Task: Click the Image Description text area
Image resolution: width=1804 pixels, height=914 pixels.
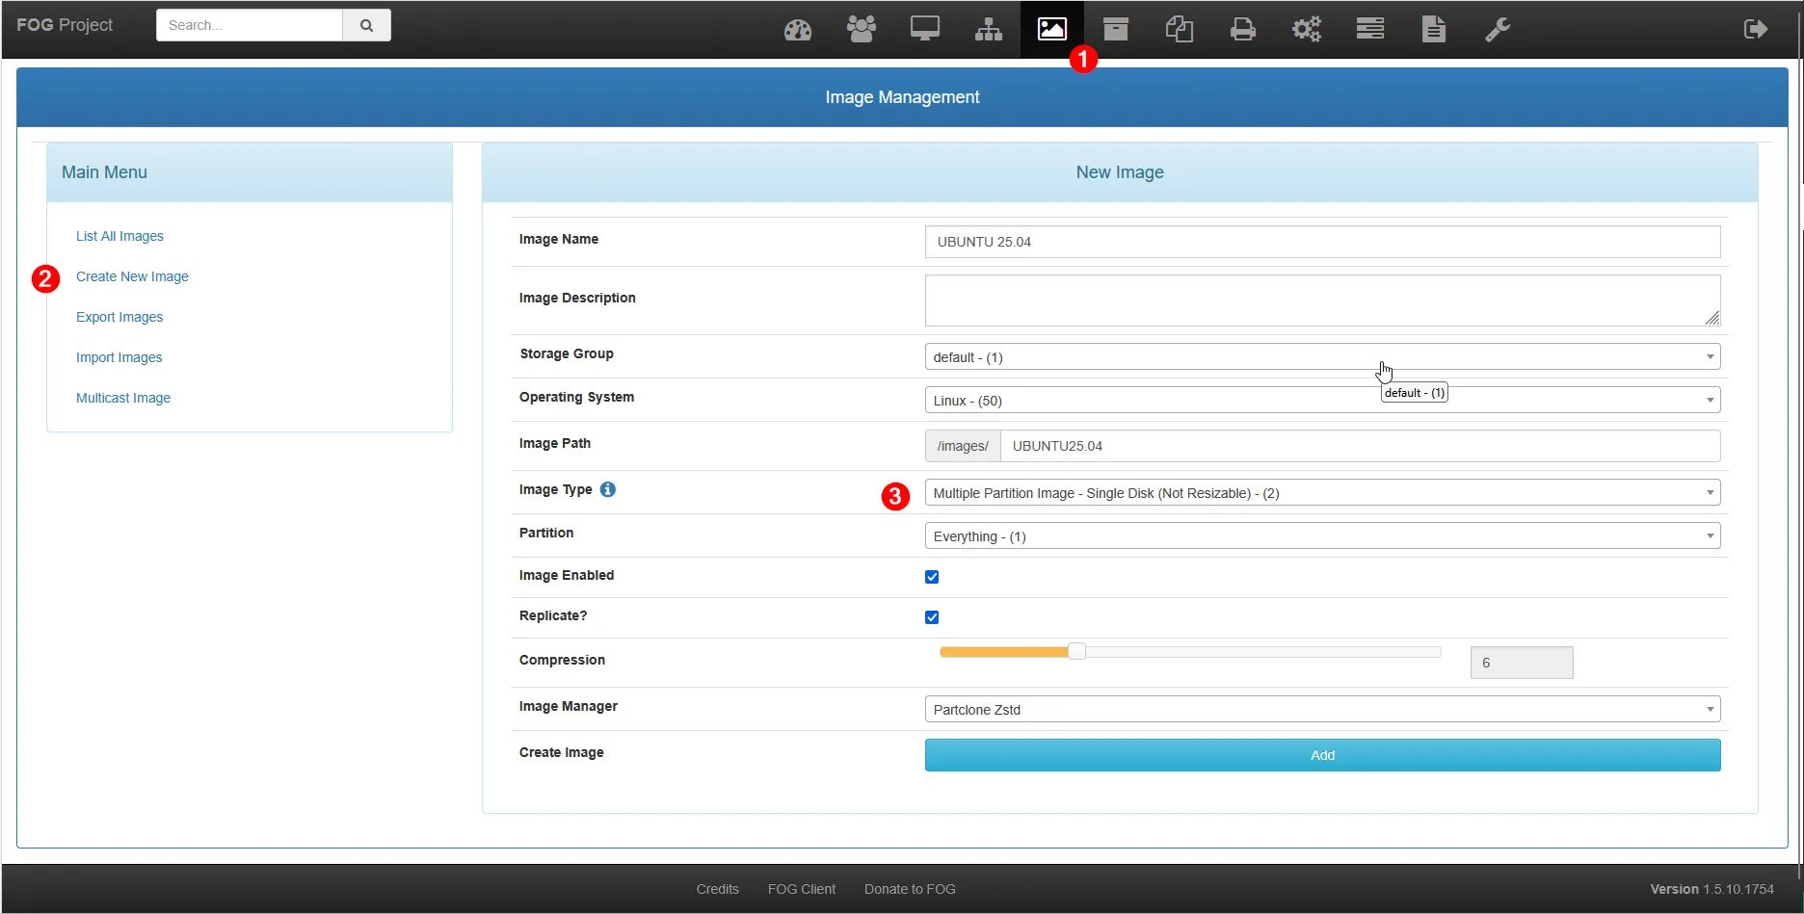Action: click(1322, 300)
